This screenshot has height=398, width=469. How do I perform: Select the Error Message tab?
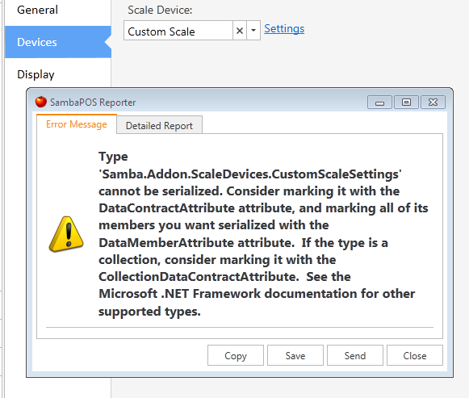pyautogui.click(x=77, y=124)
